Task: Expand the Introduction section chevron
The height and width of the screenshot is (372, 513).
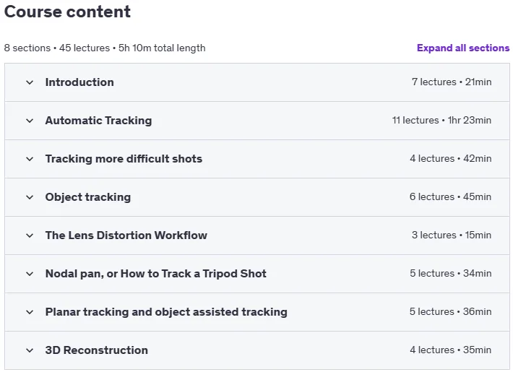Action: pyautogui.click(x=30, y=82)
